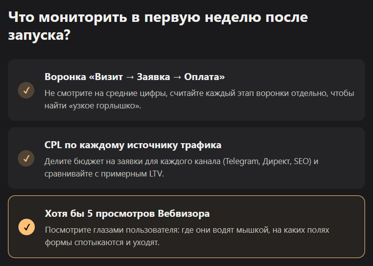Click description starting with Не смотрите на средние цифры

199,99
